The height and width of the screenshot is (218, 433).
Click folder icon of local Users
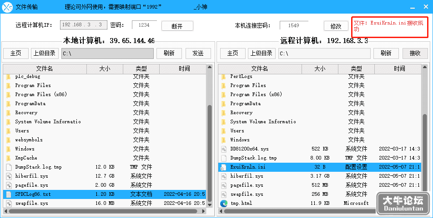pos(9,131)
